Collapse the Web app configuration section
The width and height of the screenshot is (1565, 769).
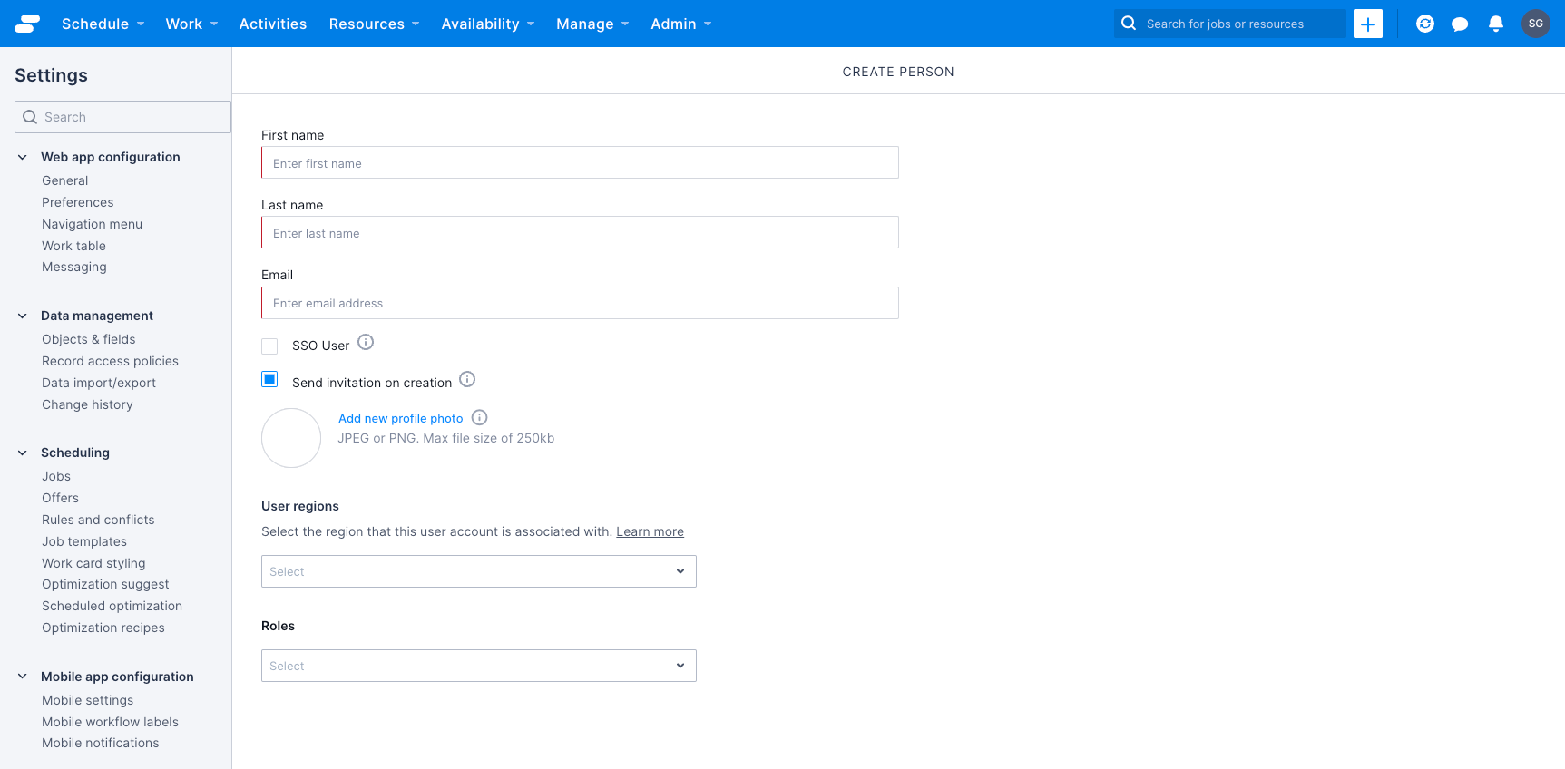(23, 157)
